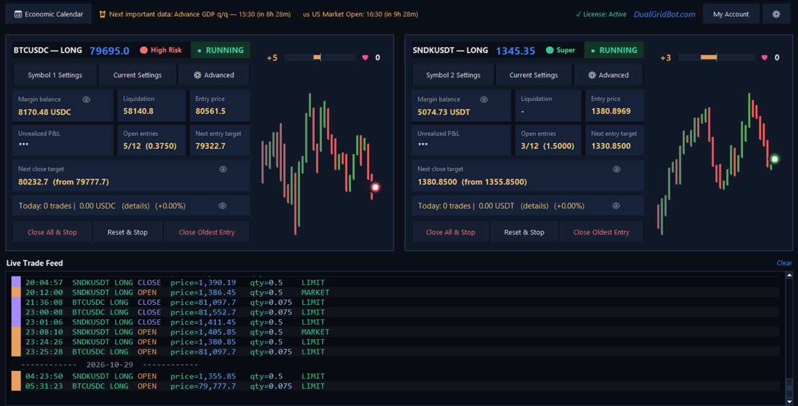This screenshot has width=798, height=406.
Task: Close All & Stop for BTCUSDC
Action: [52, 232]
